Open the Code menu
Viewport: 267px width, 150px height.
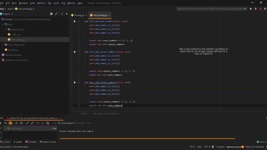(33, 3)
